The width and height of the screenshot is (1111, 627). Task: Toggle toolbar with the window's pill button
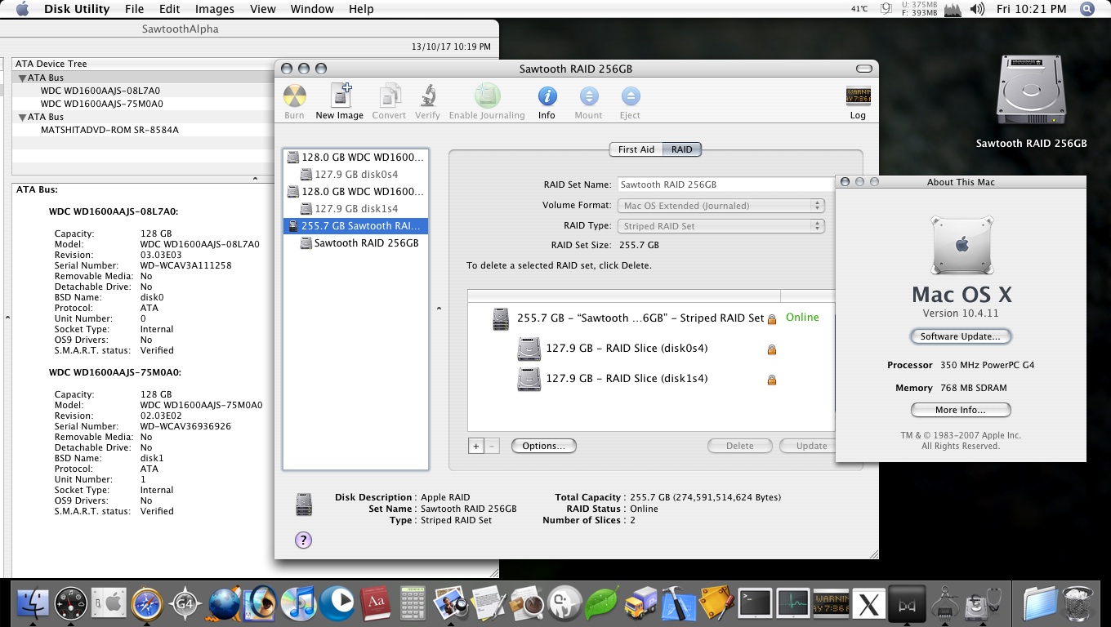pos(863,69)
